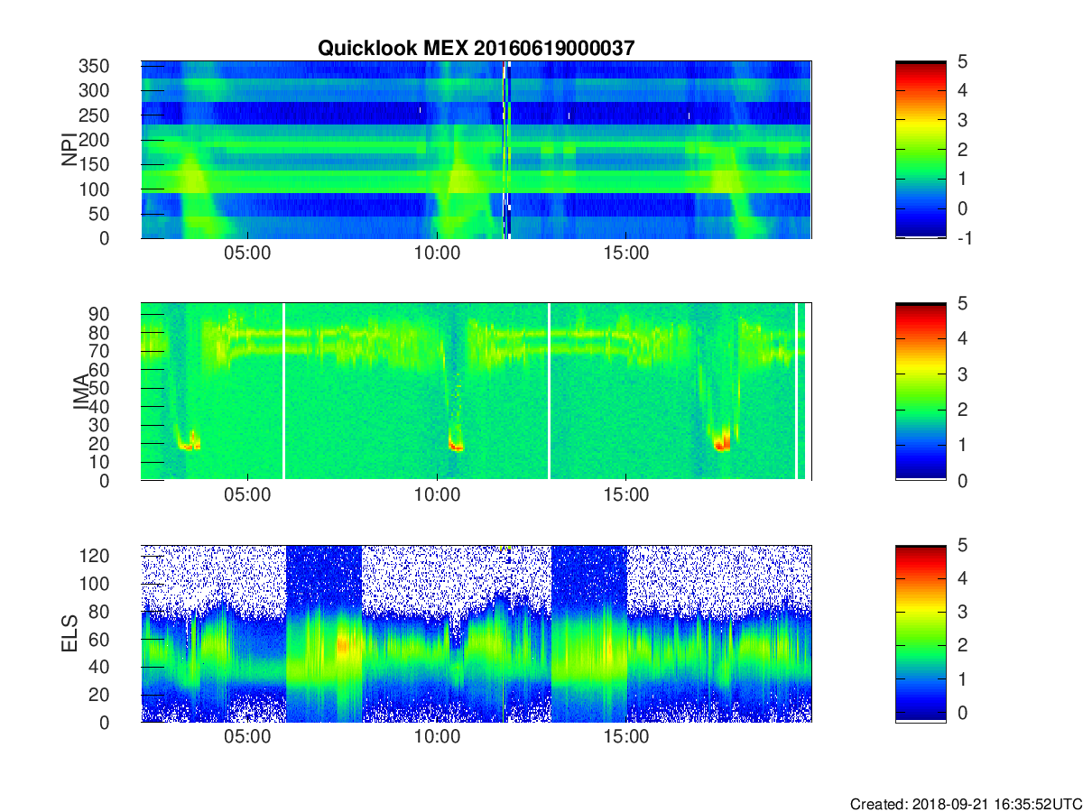This screenshot has width=1083, height=812.
Task: Click the 10:00 tick label under NPI plot
Action: tap(437, 253)
